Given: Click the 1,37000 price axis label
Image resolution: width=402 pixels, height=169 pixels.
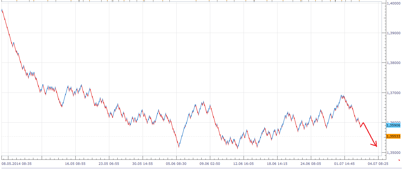Looking at the screenshot, I should [x=393, y=93].
